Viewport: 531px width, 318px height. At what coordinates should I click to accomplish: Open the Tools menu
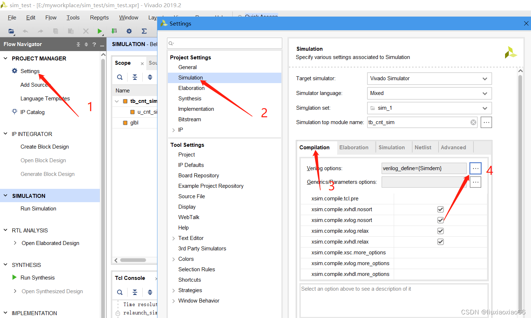(x=73, y=18)
